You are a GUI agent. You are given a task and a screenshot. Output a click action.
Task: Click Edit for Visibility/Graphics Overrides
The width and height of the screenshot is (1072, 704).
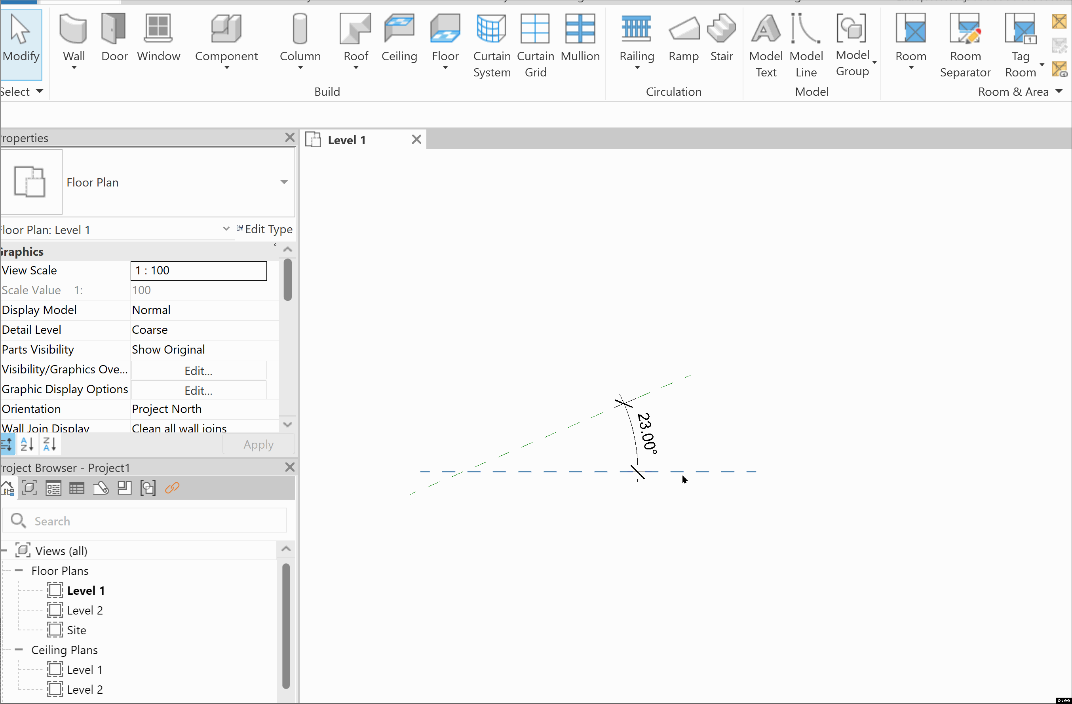pyautogui.click(x=198, y=370)
